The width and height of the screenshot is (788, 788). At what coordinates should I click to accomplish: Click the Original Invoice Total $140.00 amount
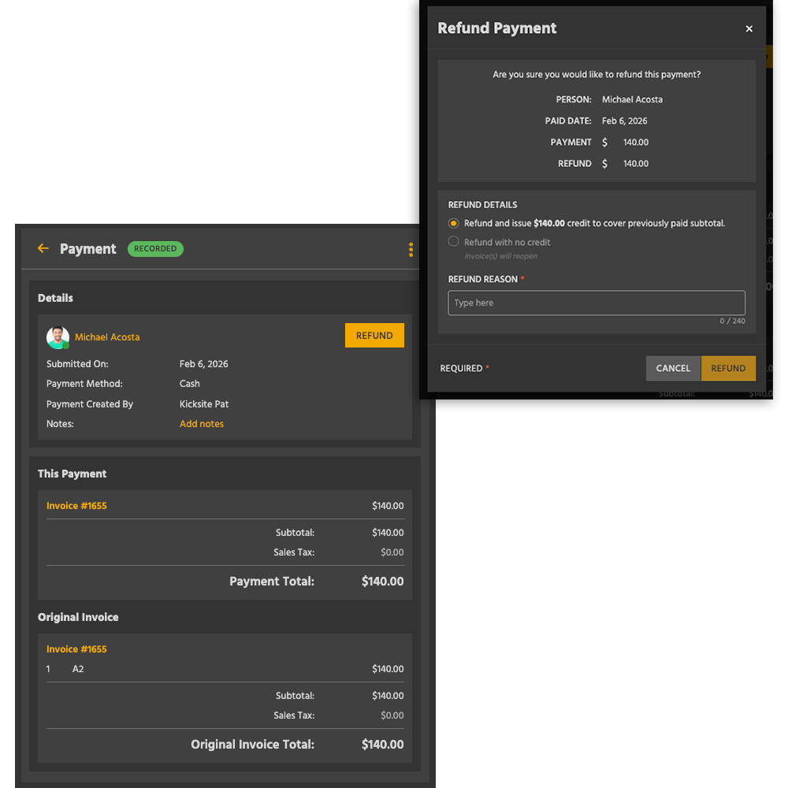coord(382,745)
